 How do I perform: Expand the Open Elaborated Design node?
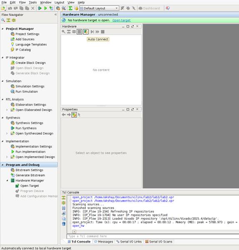(x=7, y=110)
